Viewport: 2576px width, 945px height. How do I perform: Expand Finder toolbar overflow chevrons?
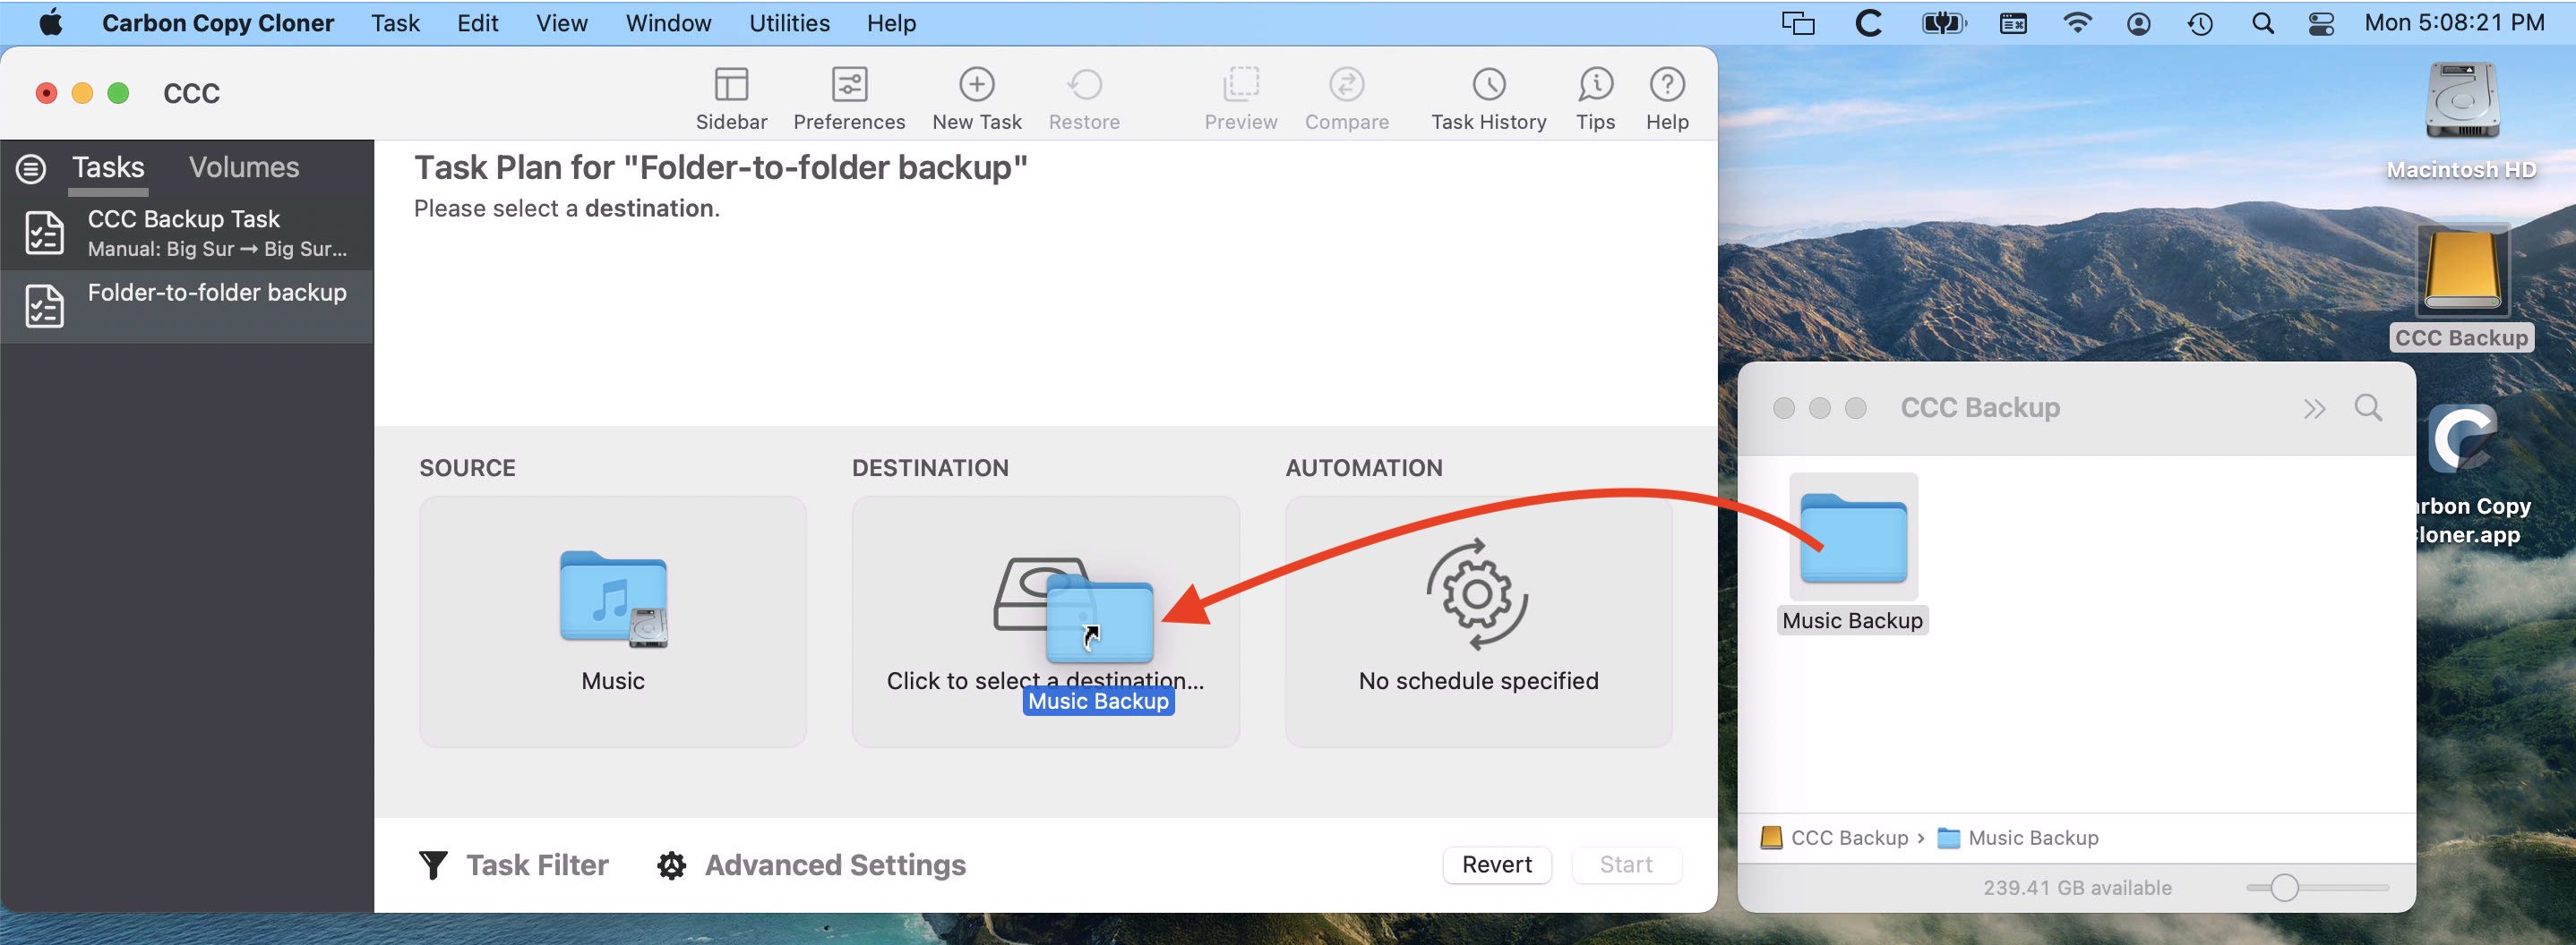tap(2313, 409)
